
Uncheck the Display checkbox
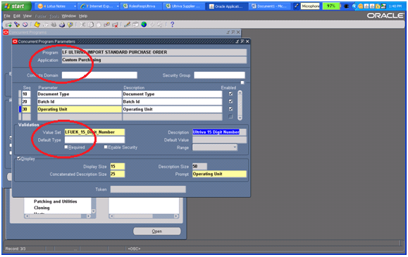19,158
